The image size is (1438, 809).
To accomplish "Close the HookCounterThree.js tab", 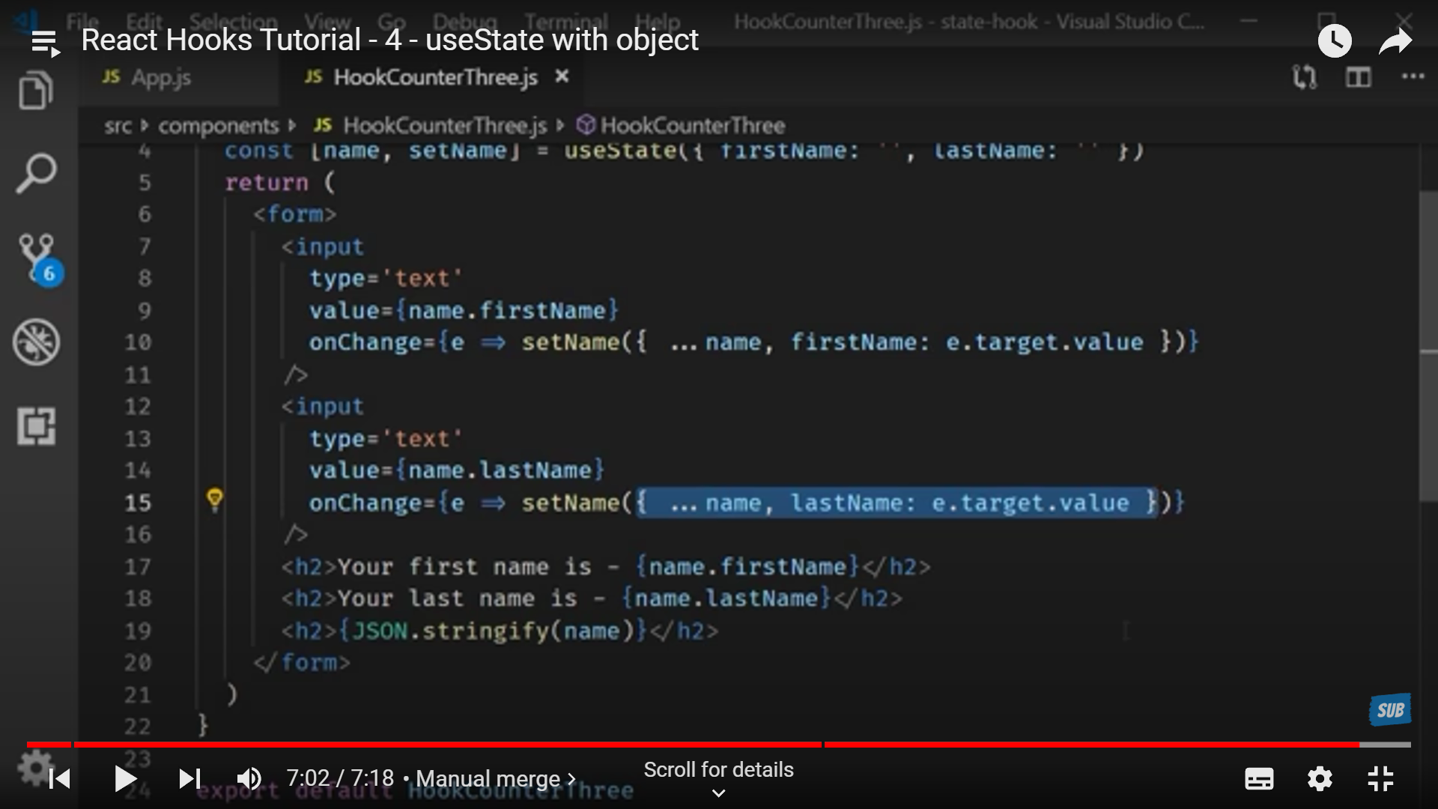I will [x=562, y=76].
